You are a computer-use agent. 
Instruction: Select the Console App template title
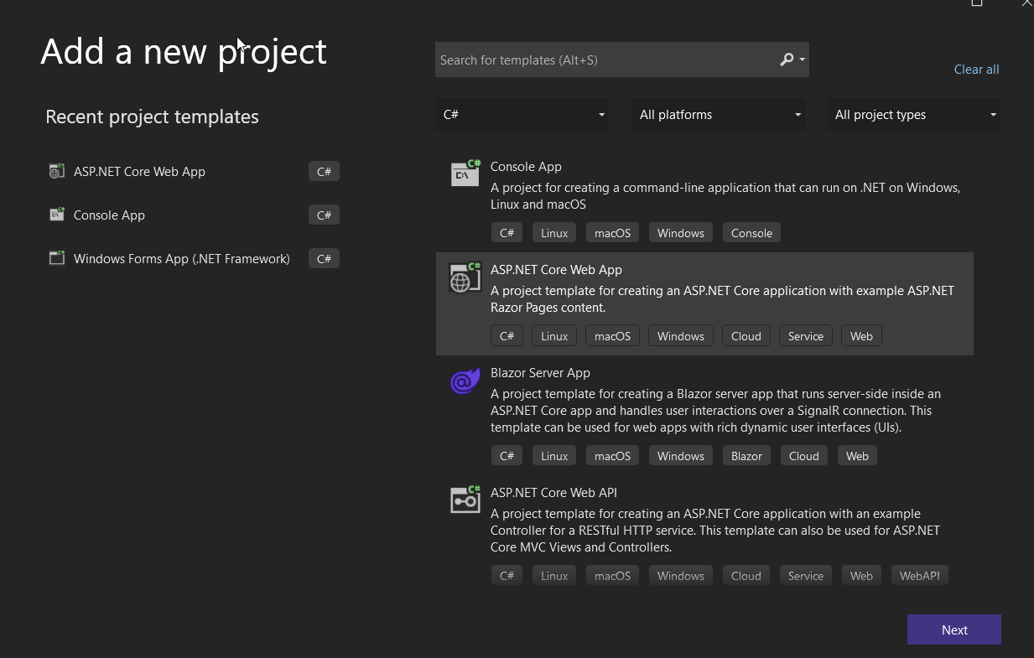(526, 167)
